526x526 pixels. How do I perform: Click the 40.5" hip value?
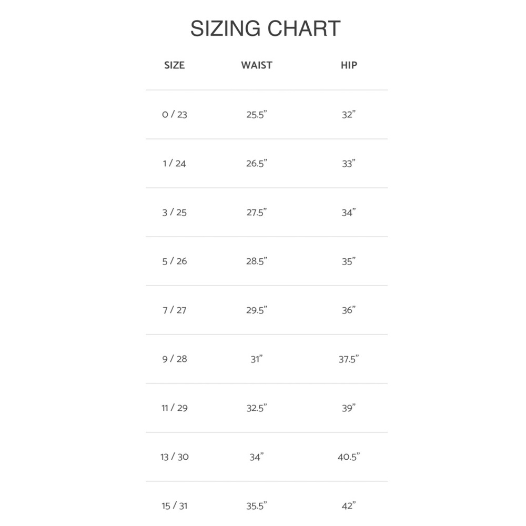point(349,457)
